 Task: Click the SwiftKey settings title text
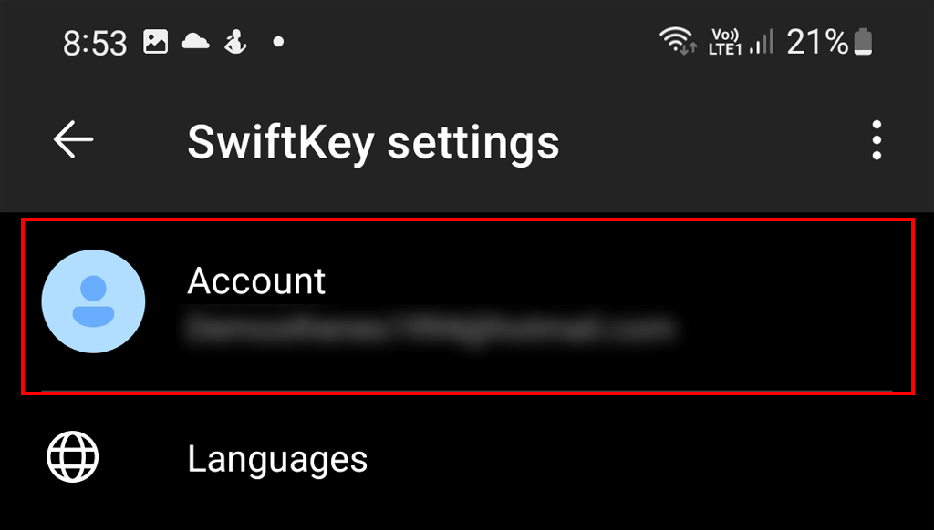(x=373, y=143)
